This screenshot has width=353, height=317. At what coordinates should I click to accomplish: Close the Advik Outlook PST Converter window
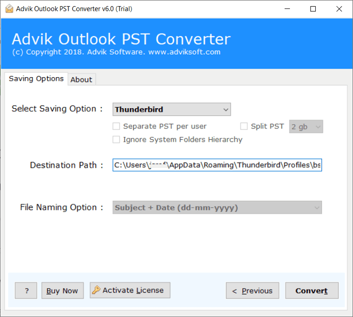339,9
